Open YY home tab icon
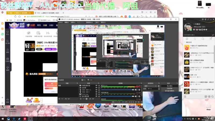 187,39
